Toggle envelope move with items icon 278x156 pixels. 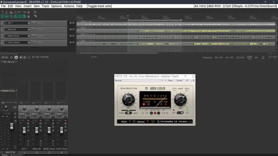pyautogui.click(x=15, y=16)
